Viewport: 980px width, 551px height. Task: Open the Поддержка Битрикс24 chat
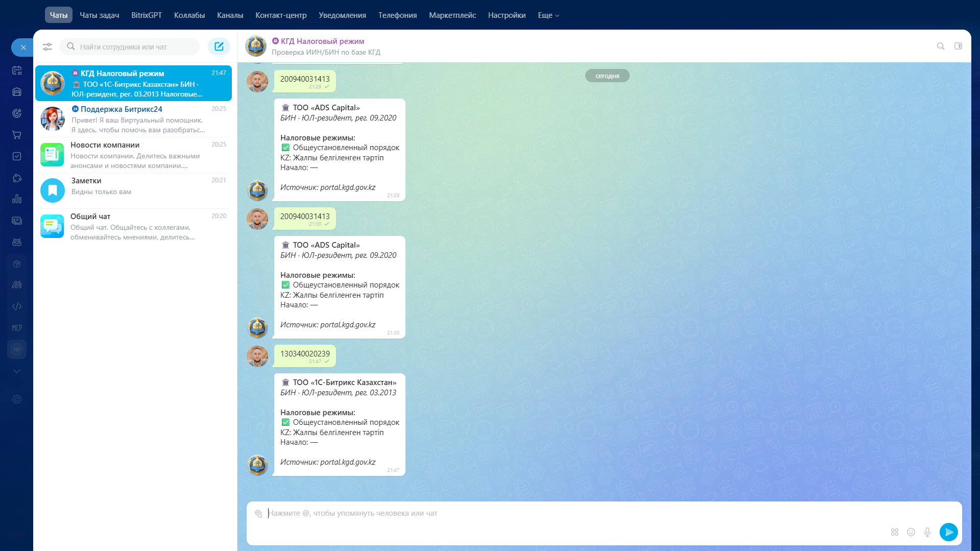click(x=133, y=119)
